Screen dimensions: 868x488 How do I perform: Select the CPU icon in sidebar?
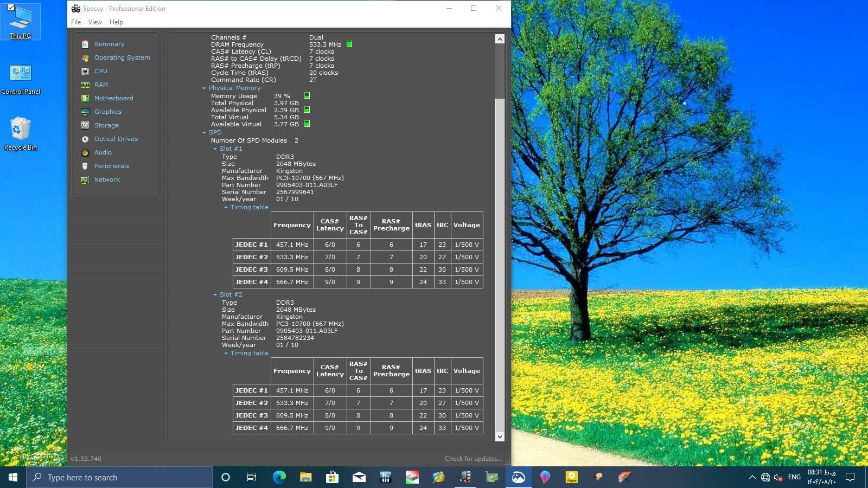point(85,71)
